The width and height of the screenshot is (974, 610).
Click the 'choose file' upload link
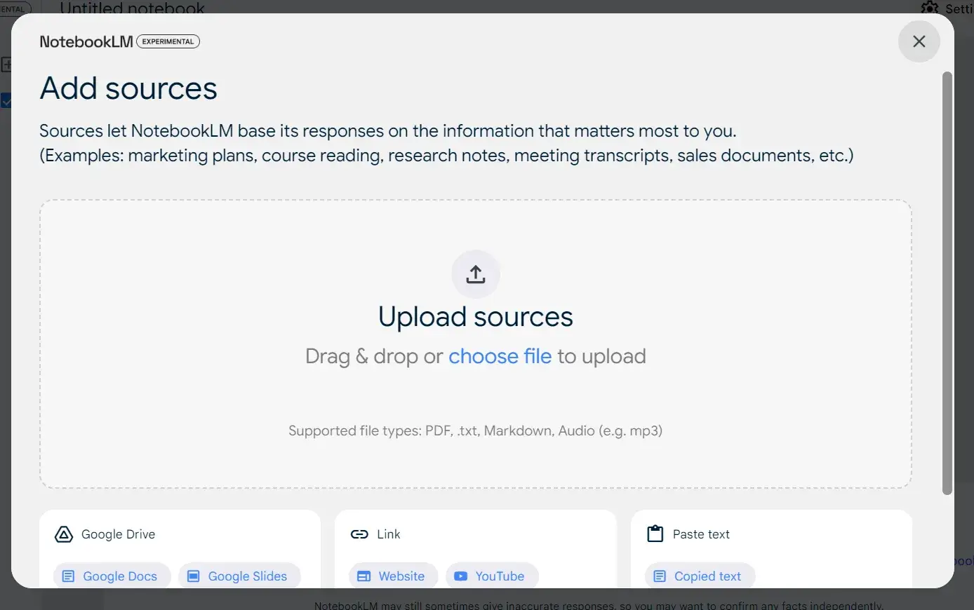click(500, 356)
